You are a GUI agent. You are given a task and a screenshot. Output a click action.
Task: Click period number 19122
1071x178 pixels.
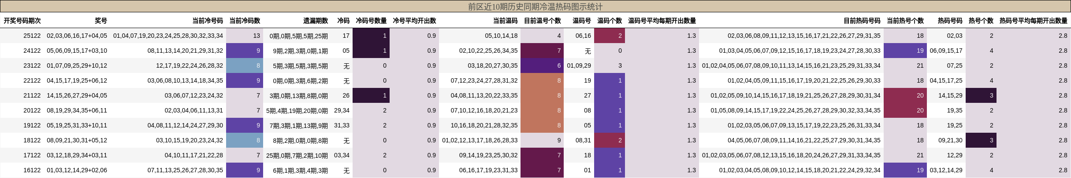click(x=32, y=125)
